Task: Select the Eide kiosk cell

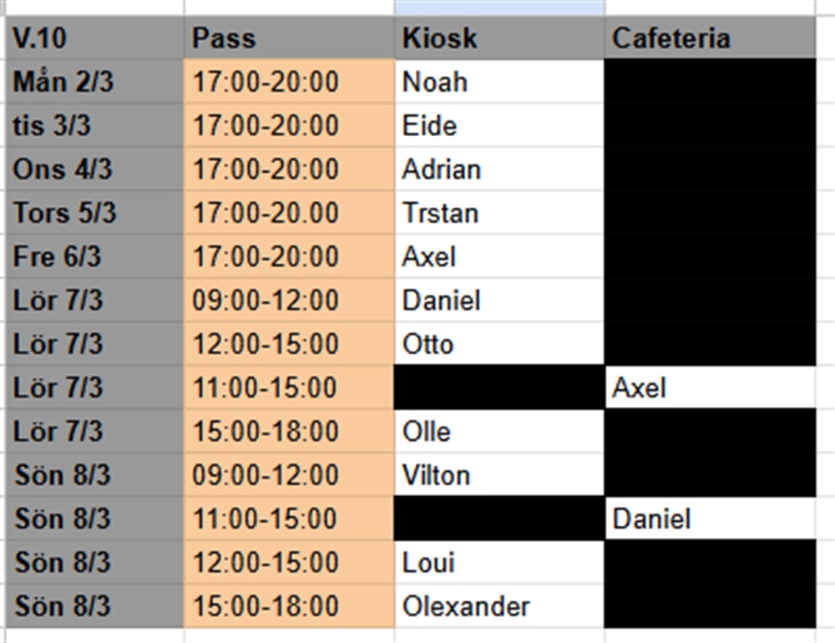Action: point(499,125)
